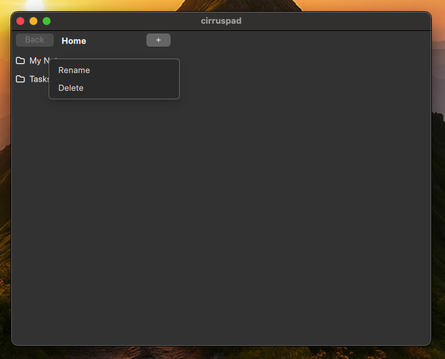
Task: Choose Rename from the context menu
Action: (x=74, y=70)
